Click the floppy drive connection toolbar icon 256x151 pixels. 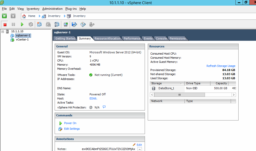pyautogui.click(x=74, y=25)
